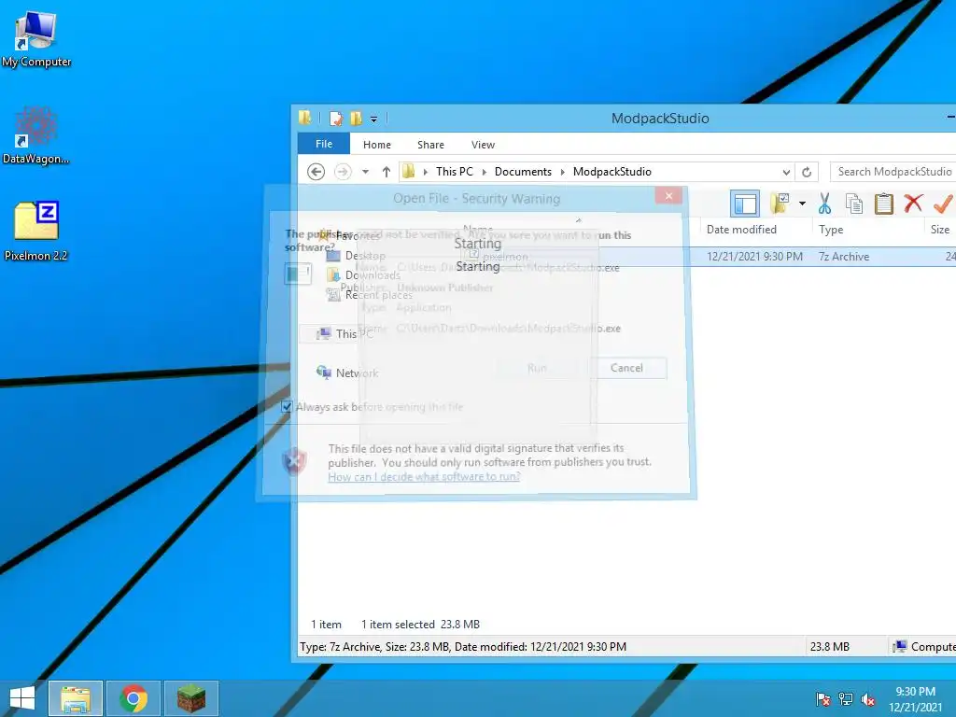The image size is (956, 717).
Task: Click ModpackStudio in the address breadcrumb
Action: point(612,172)
